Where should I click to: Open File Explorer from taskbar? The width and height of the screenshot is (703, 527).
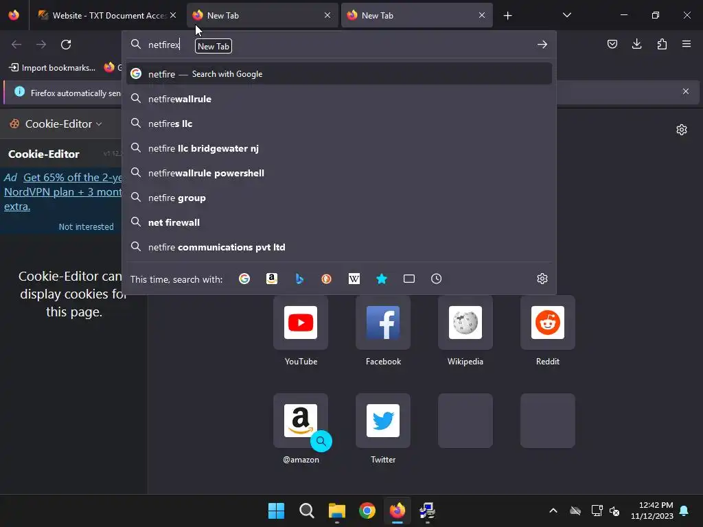336,511
